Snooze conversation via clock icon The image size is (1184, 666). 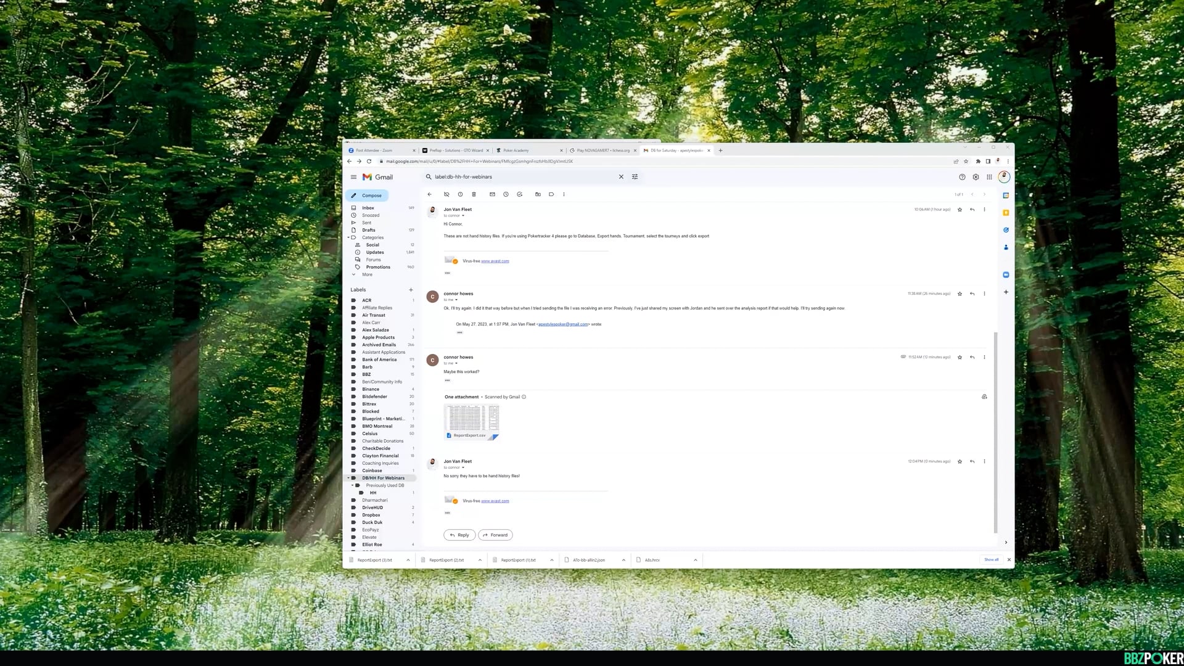pos(506,194)
